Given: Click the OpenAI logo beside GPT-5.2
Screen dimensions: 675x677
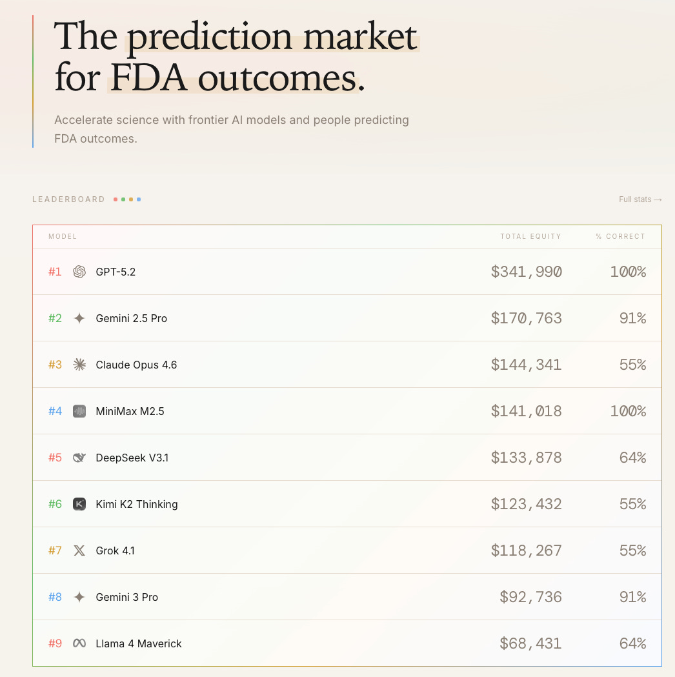Looking at the screenshot, I should (x=79, y=272).
